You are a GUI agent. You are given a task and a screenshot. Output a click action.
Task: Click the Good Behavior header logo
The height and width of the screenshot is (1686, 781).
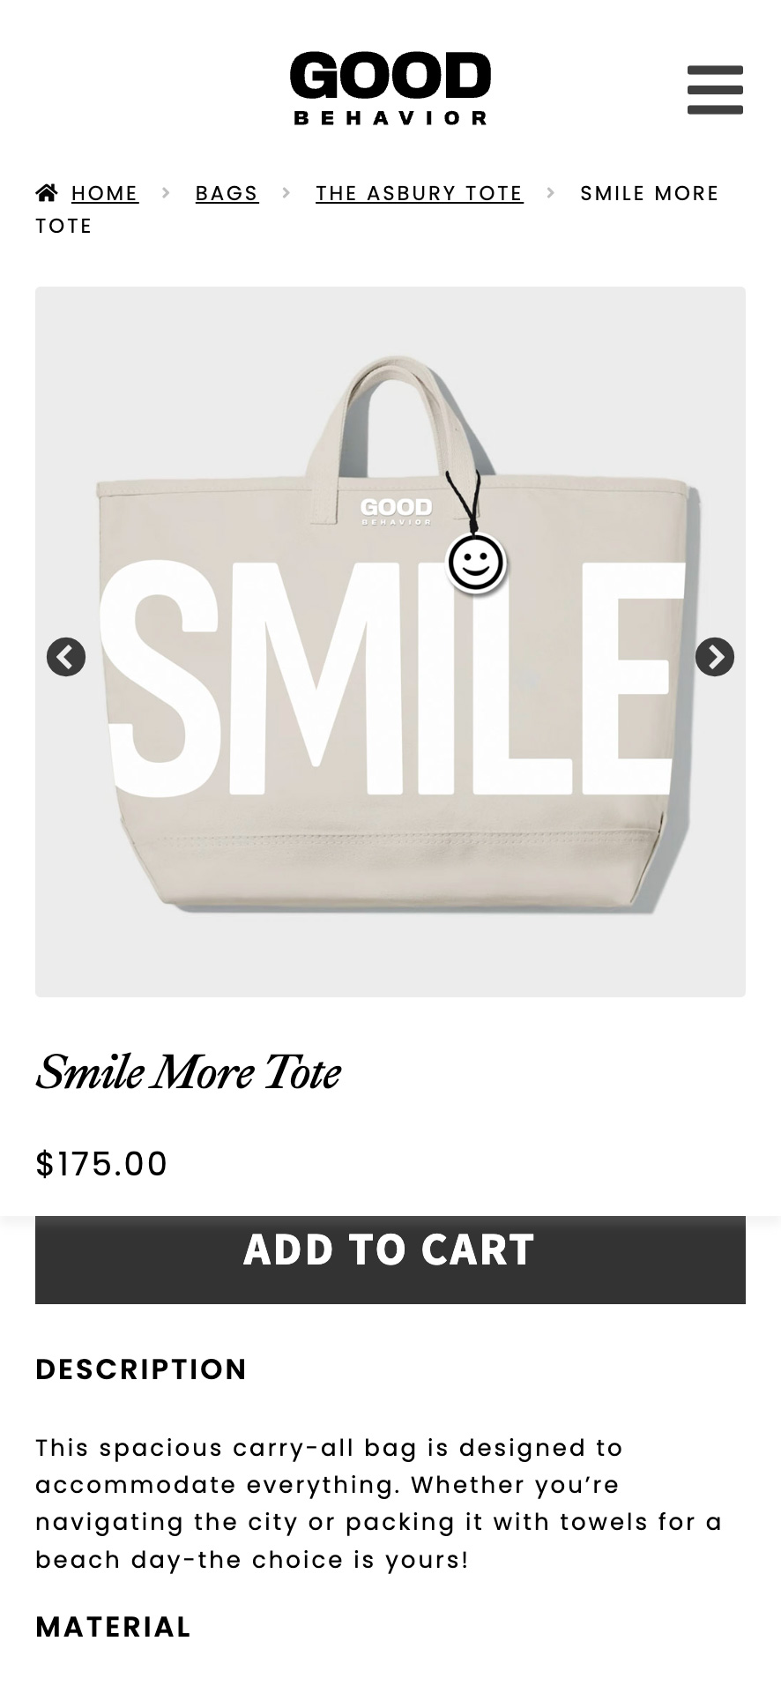[390, 88]
